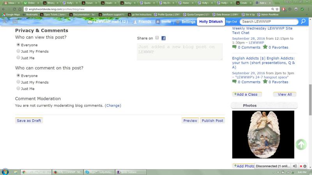Click the zoom magnifier icon in address bar
312x175 pixels.
click(x=273, y=9)
